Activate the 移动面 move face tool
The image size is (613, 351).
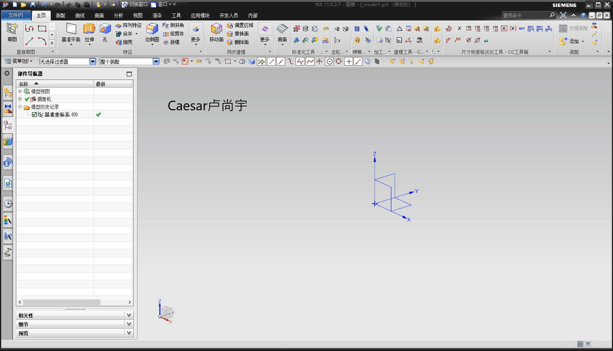tap(217, 32)
